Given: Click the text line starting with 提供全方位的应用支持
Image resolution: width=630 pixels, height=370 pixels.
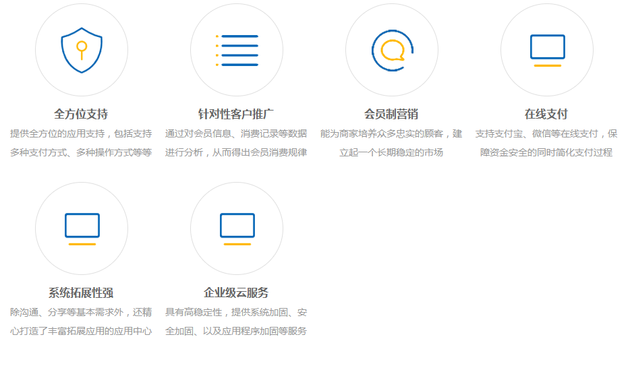Looking at the screenshot, I should pyautogui.click(x=81, y=133).
